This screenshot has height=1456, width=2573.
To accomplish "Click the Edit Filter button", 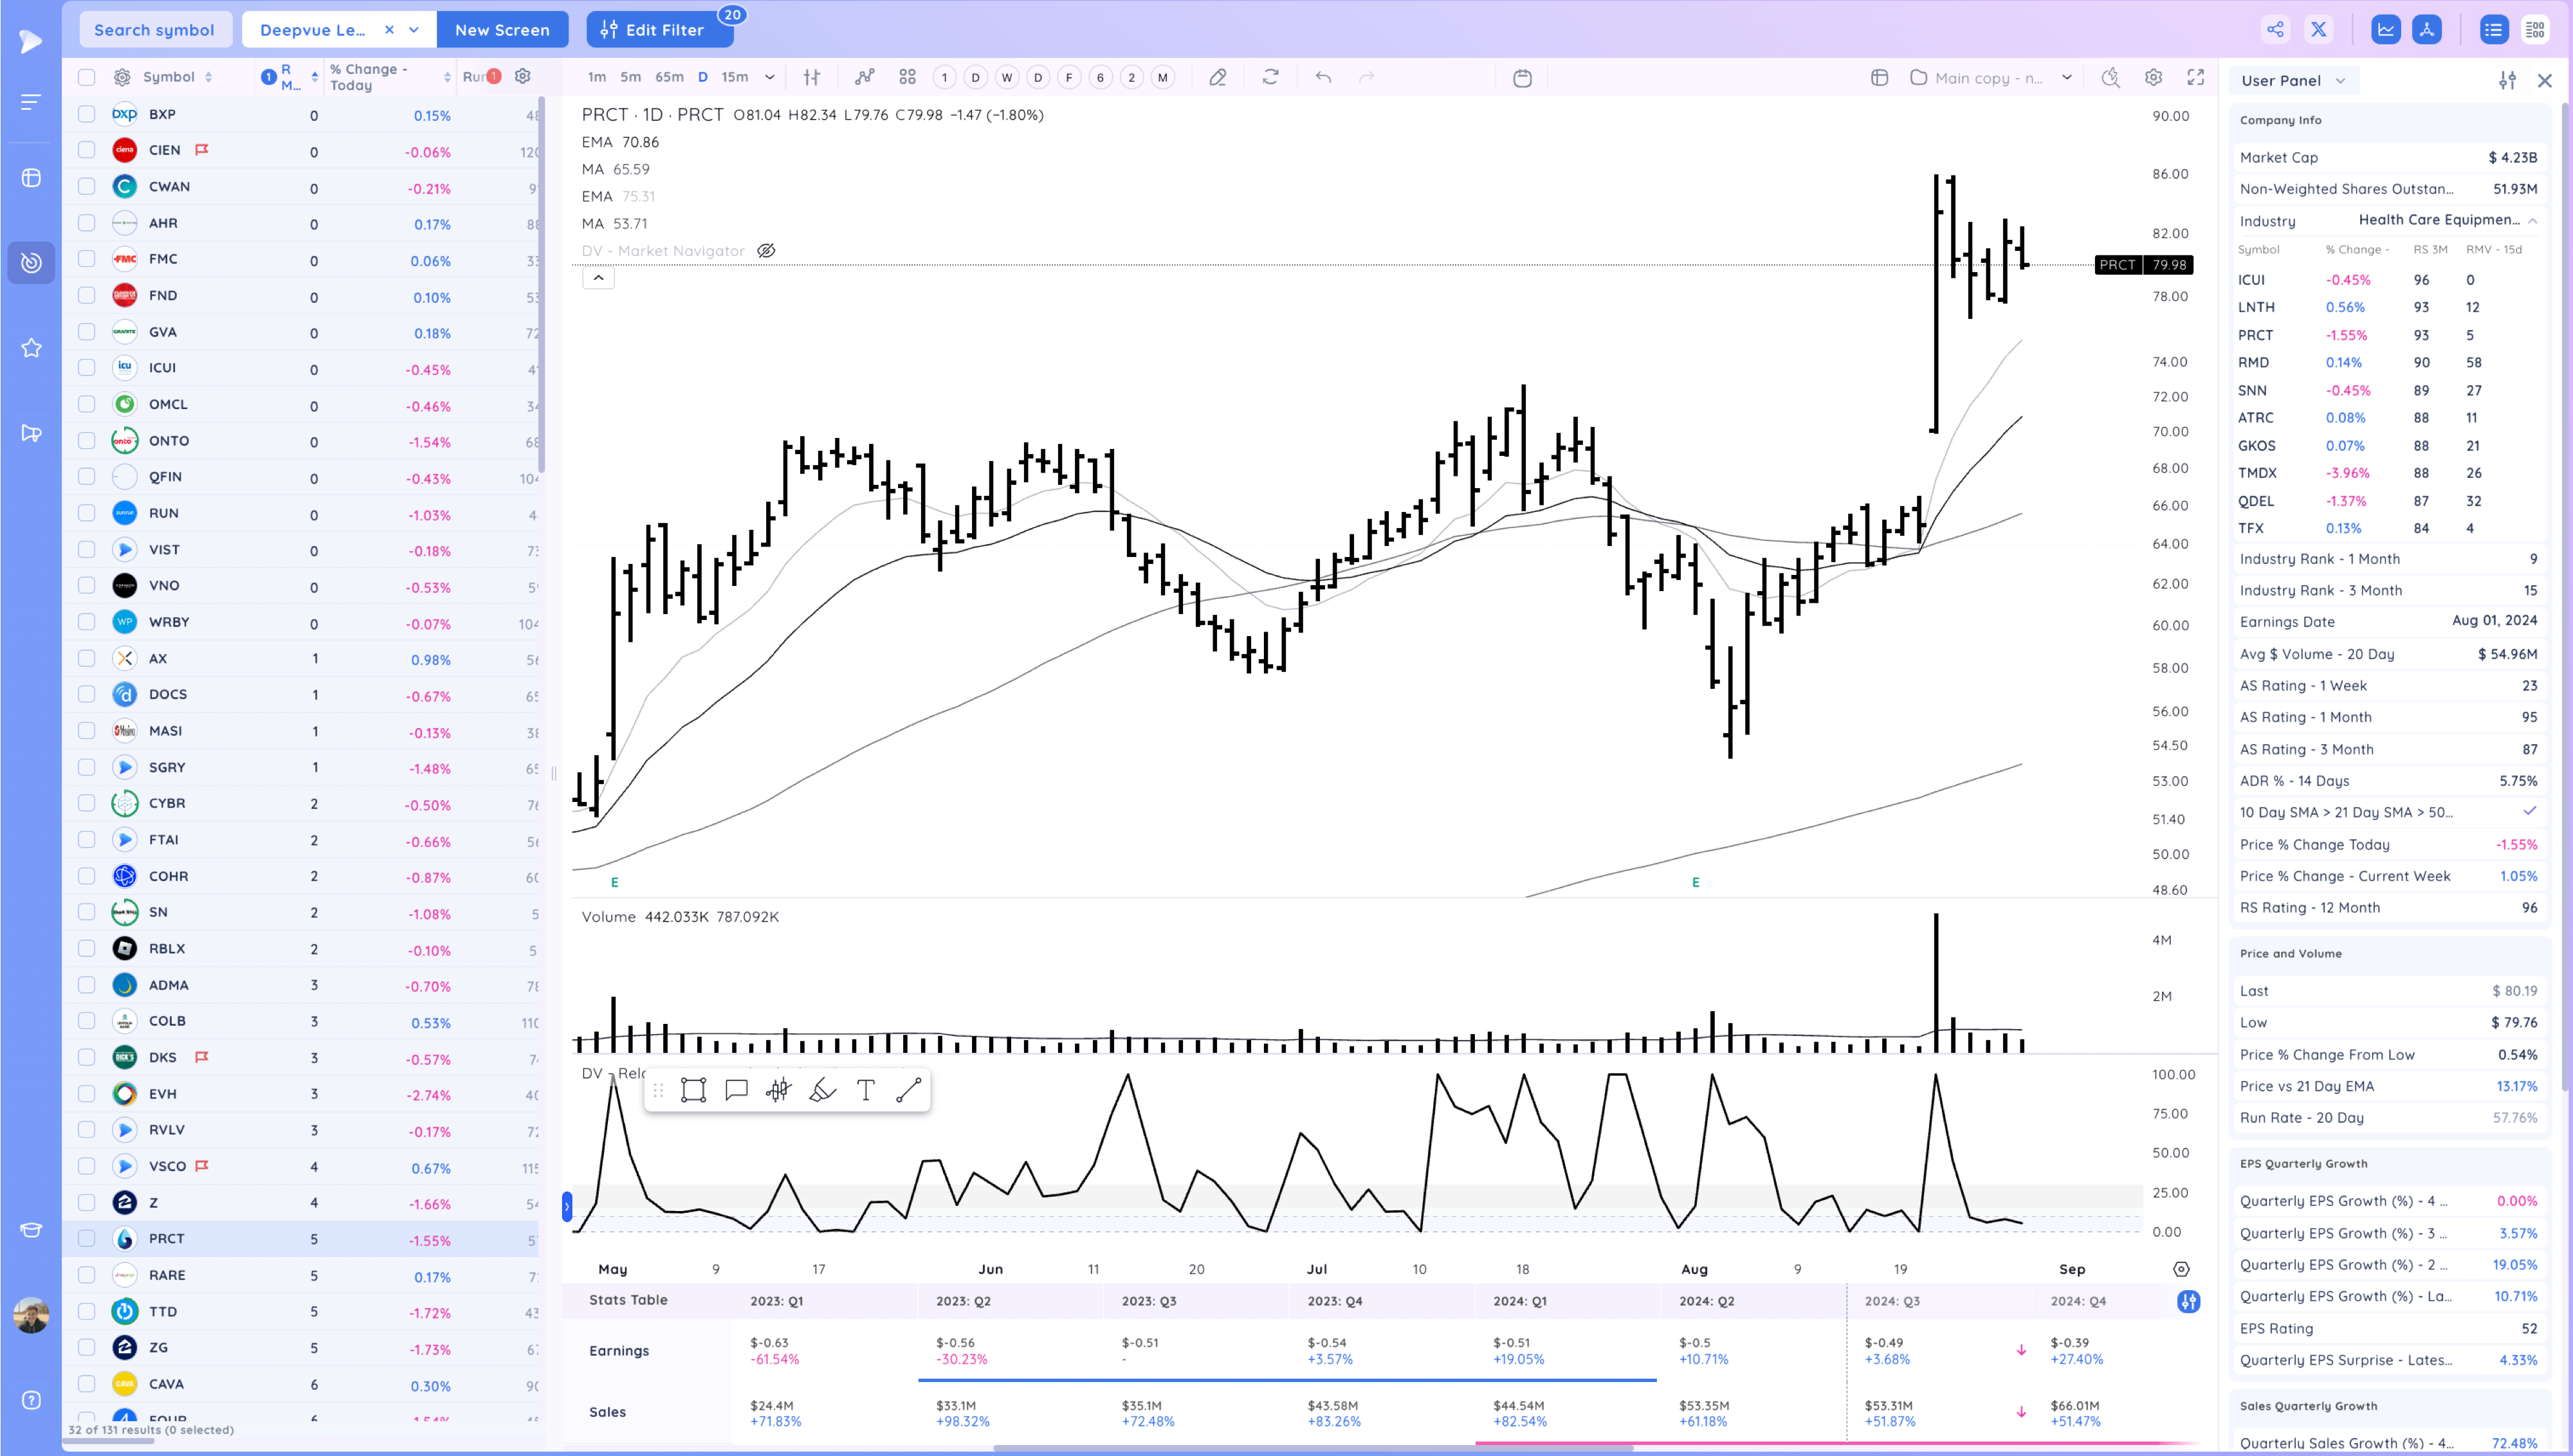I will tap(660, 30).
